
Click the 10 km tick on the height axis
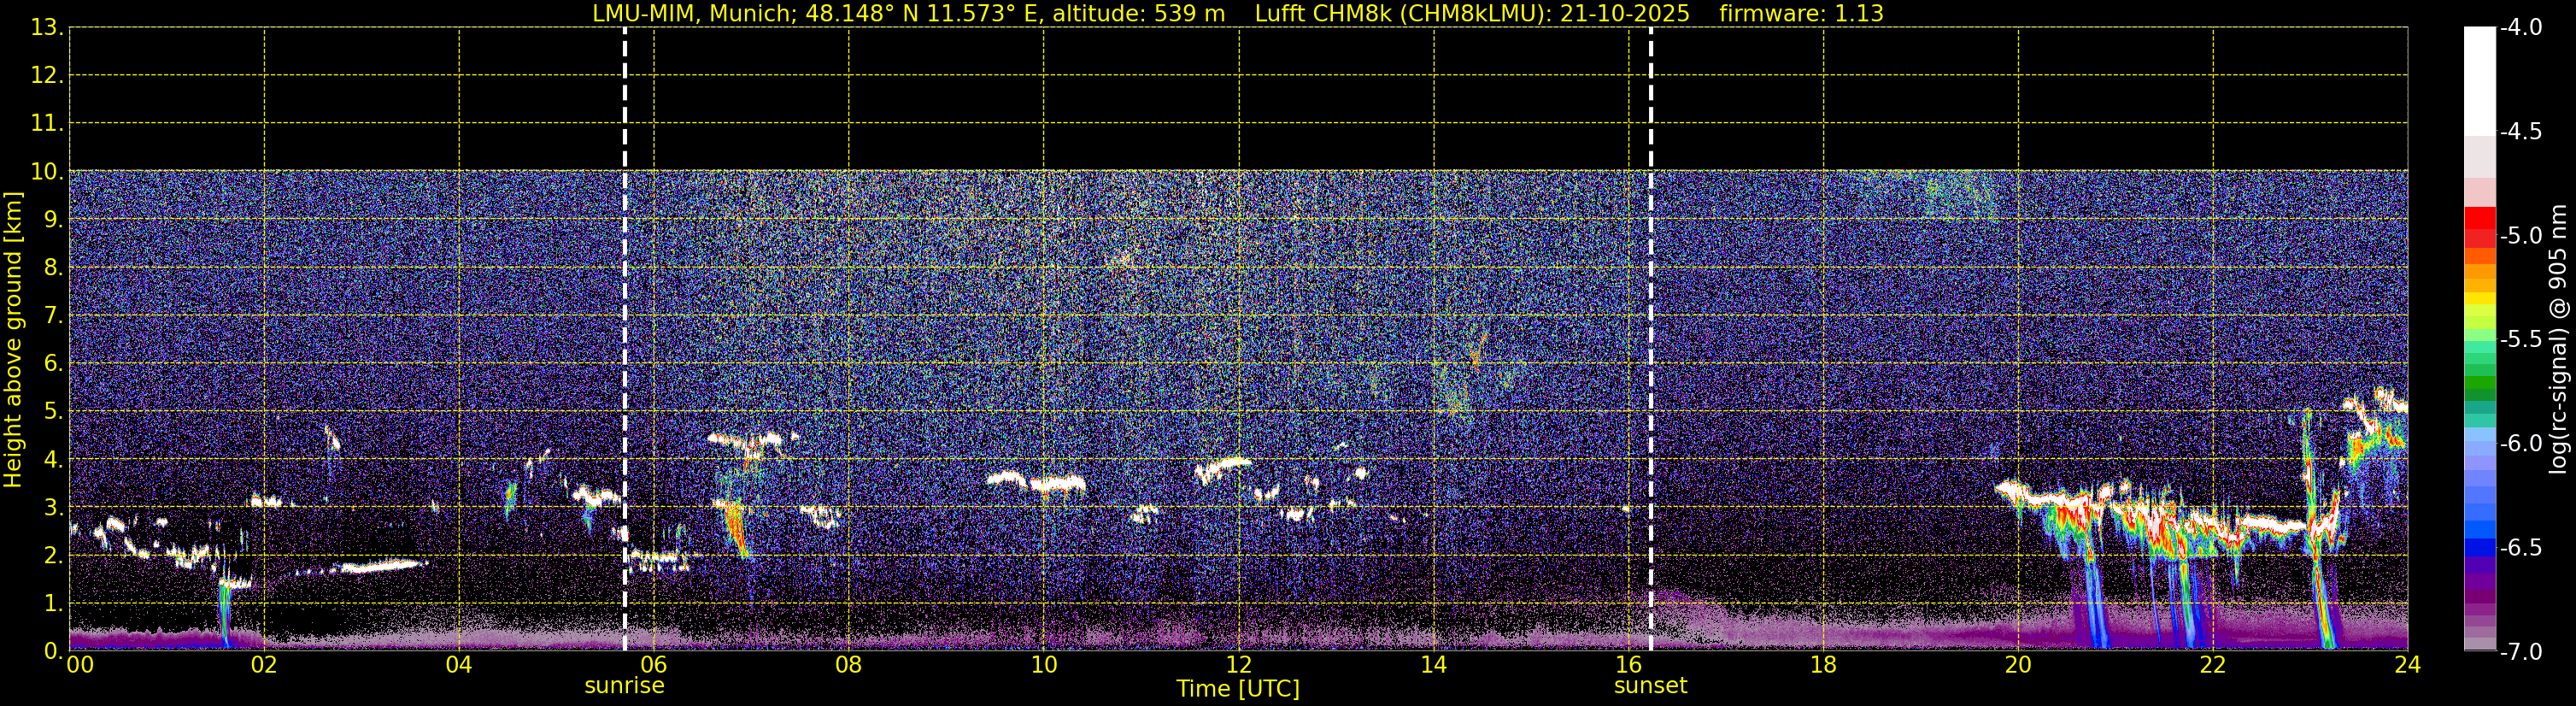point(45,172)
